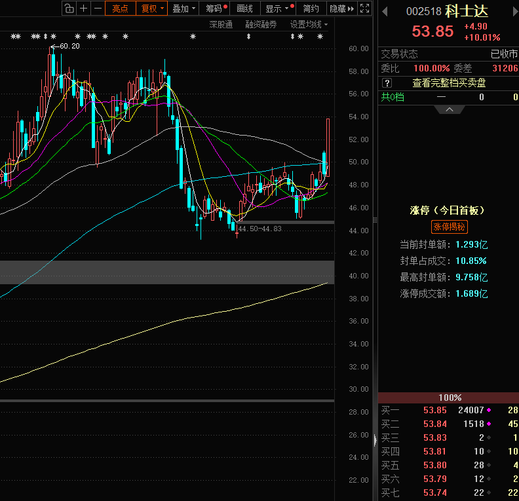Click the 涨停（今日首板）heading
Viewport: 519px width, 501px height.
[x=447, y=210]
